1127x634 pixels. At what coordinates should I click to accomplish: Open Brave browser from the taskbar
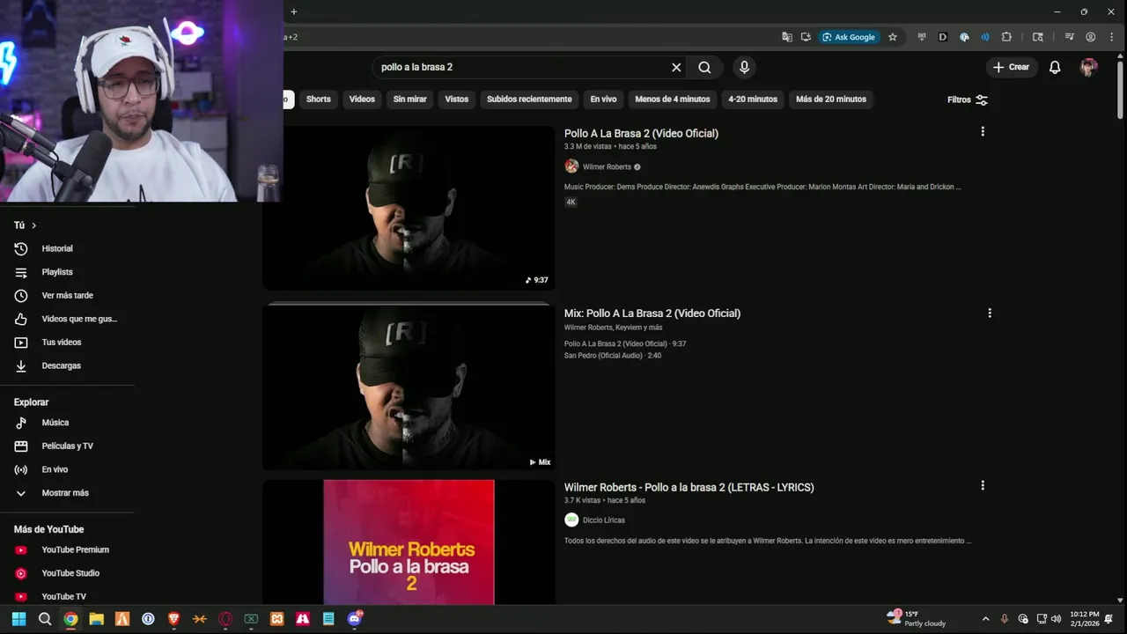click(x=174, y=619)
